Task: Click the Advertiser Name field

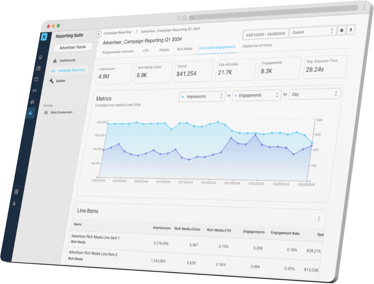Action: [72, 47]
